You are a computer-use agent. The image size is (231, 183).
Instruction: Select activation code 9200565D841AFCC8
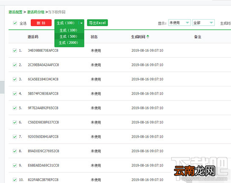tap(43, 137)
